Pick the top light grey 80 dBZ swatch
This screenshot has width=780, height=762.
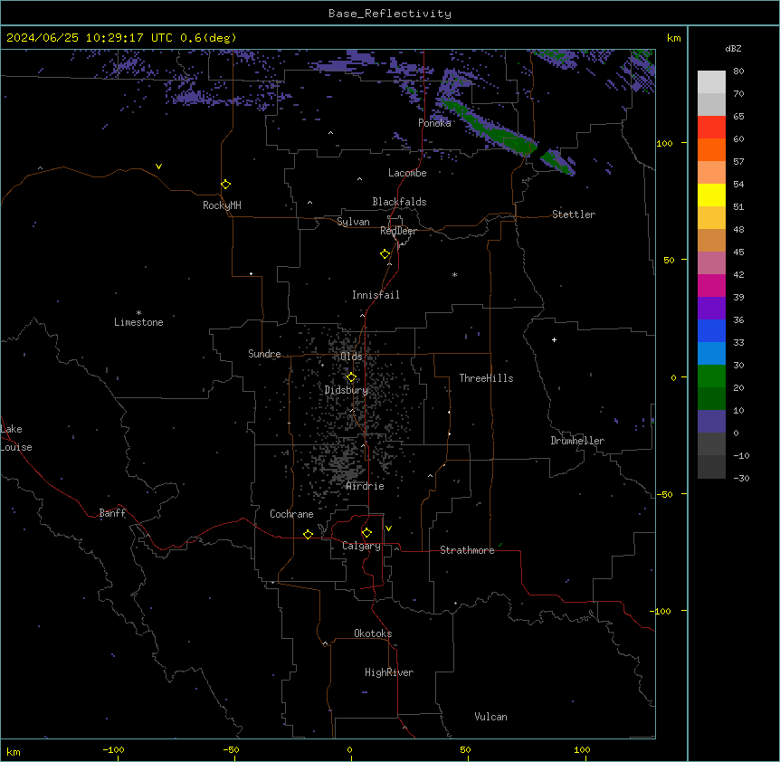pos(711,82)
